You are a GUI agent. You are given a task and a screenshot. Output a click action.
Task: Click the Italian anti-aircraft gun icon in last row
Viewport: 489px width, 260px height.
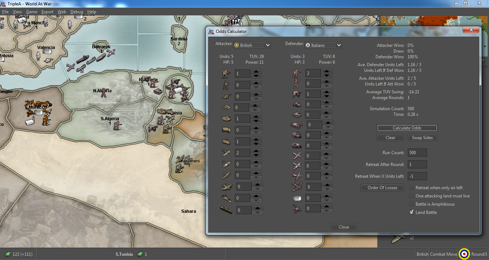click(x=297, y=209)
